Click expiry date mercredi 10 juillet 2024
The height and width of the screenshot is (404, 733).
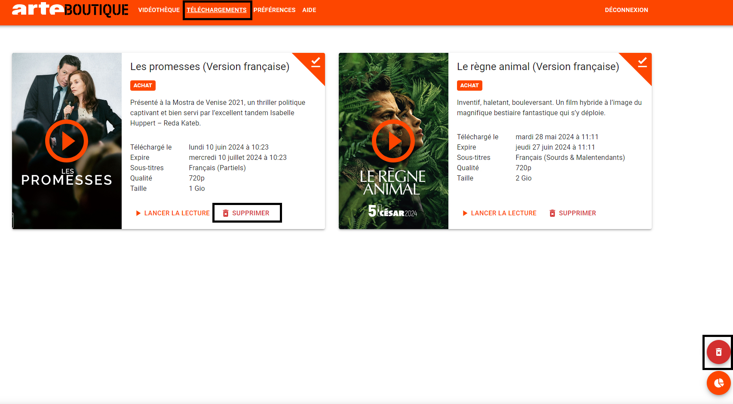coord(238,157)
